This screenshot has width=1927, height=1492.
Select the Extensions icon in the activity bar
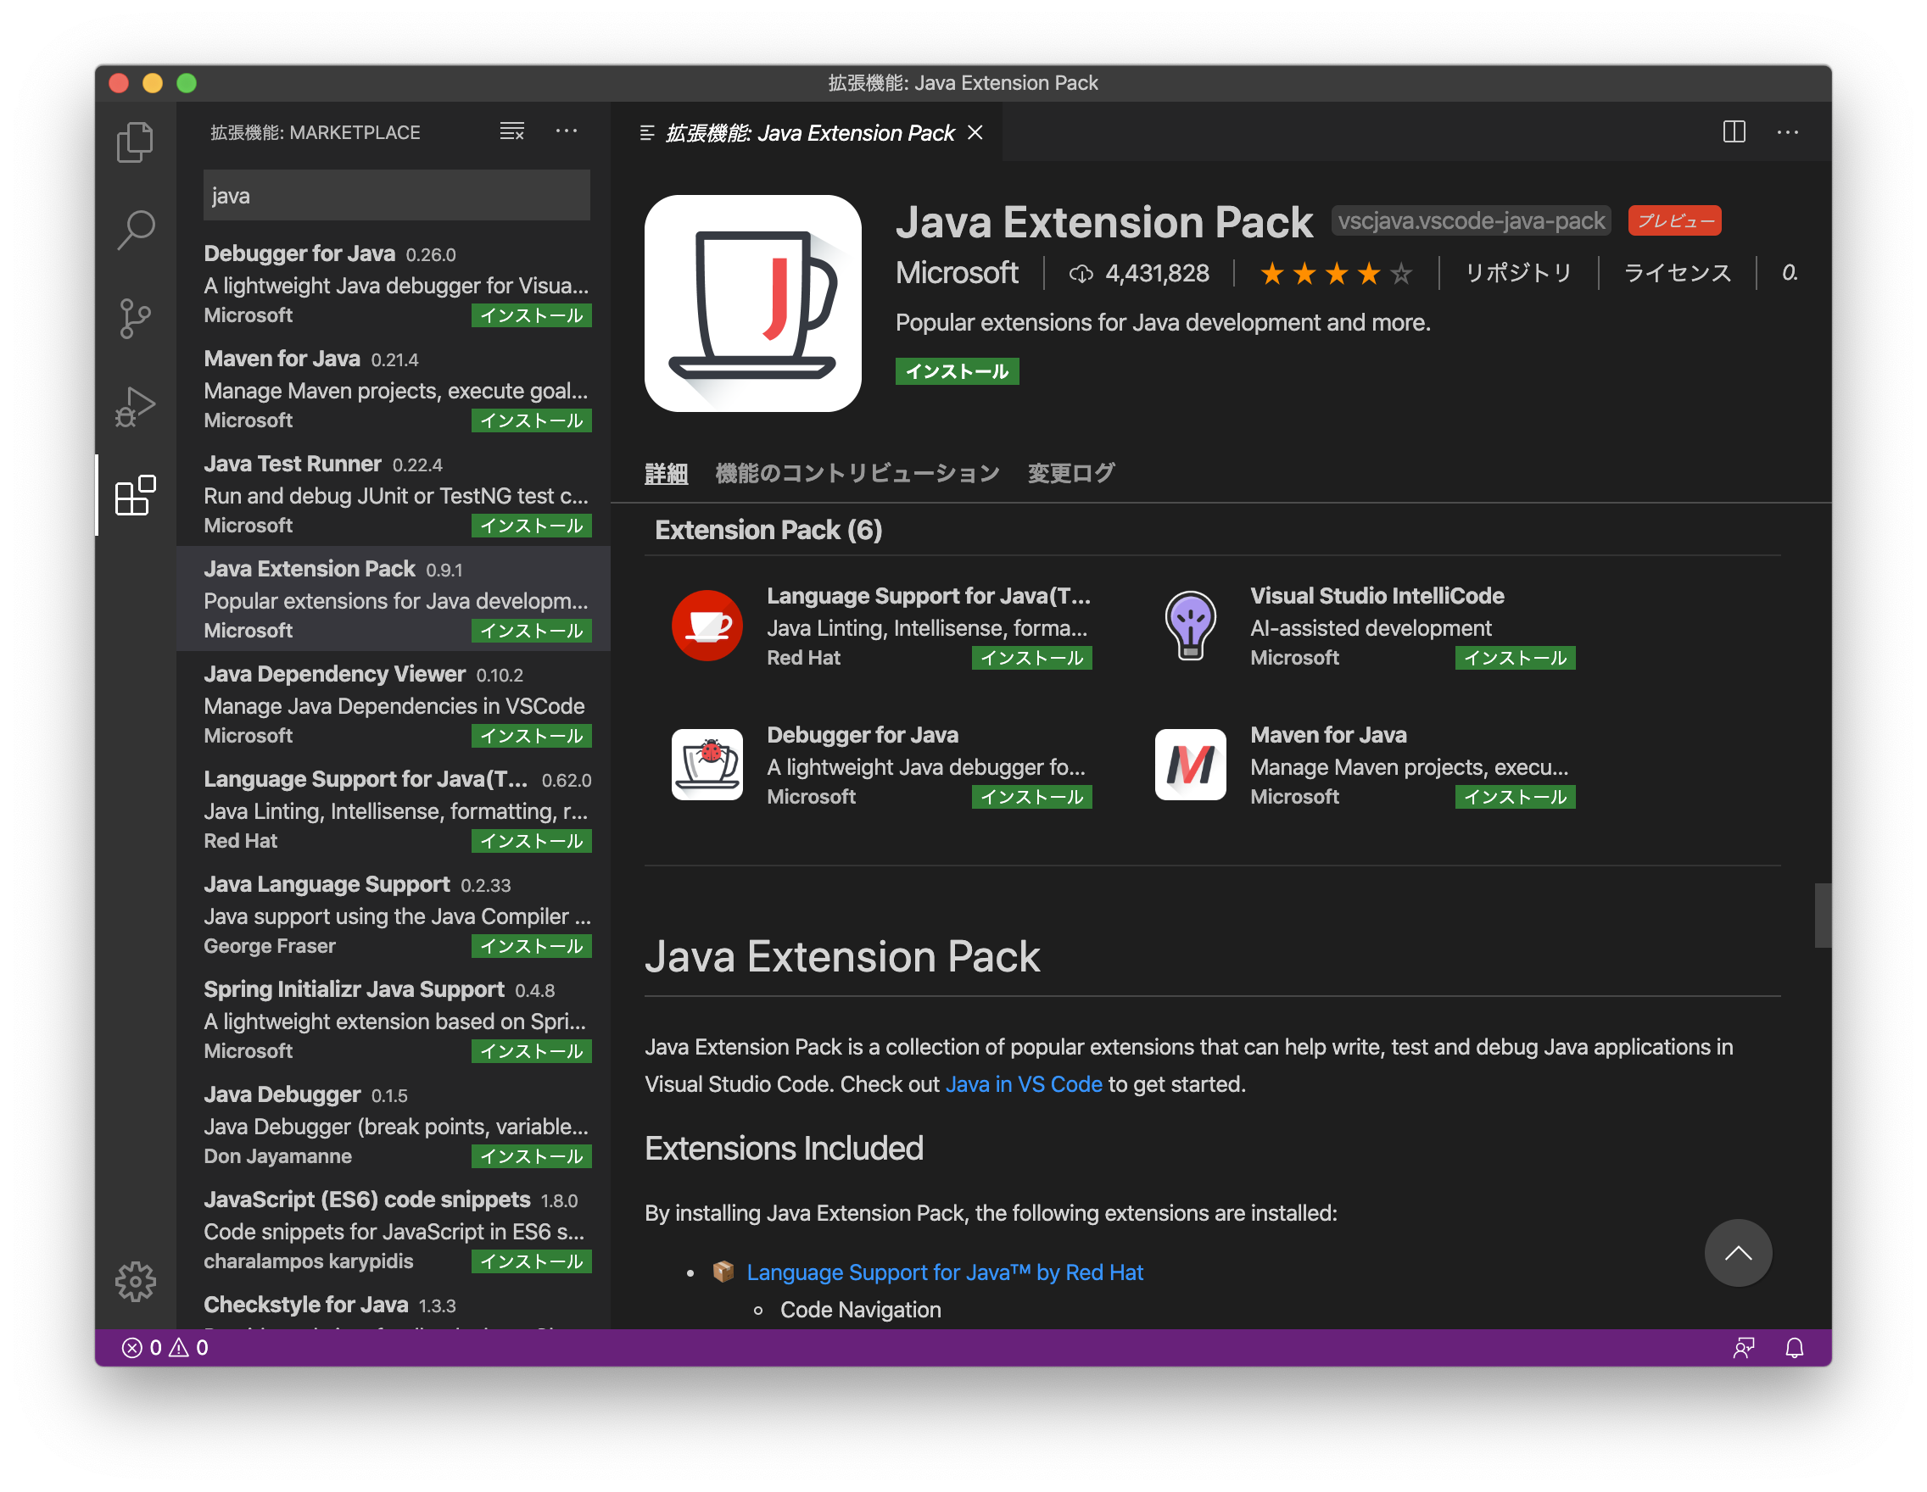(x=136, y=495)
